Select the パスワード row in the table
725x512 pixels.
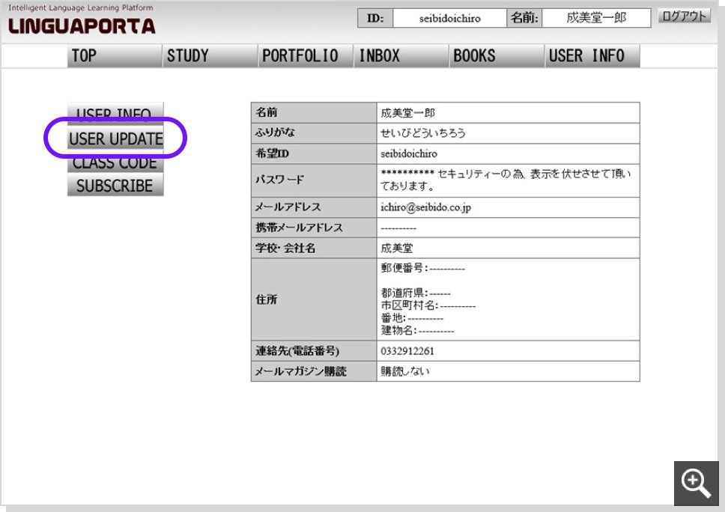pos(446,179)
